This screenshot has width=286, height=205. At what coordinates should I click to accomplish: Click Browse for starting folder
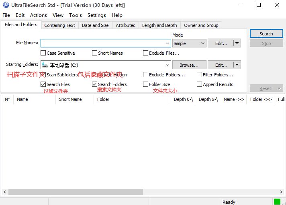(189, 65)
